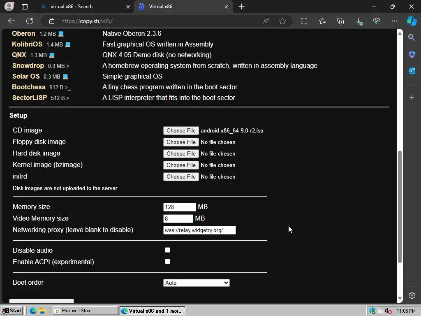Click the Memory size field
This screenshot has height=316, width=421.
(179, 207)
